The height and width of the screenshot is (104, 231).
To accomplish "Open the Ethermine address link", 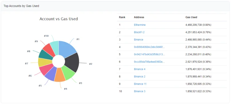I will [140, 25].
